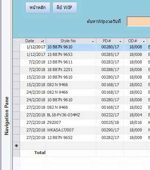
Task: Select OD# cell 18/016
Action: 136,122
